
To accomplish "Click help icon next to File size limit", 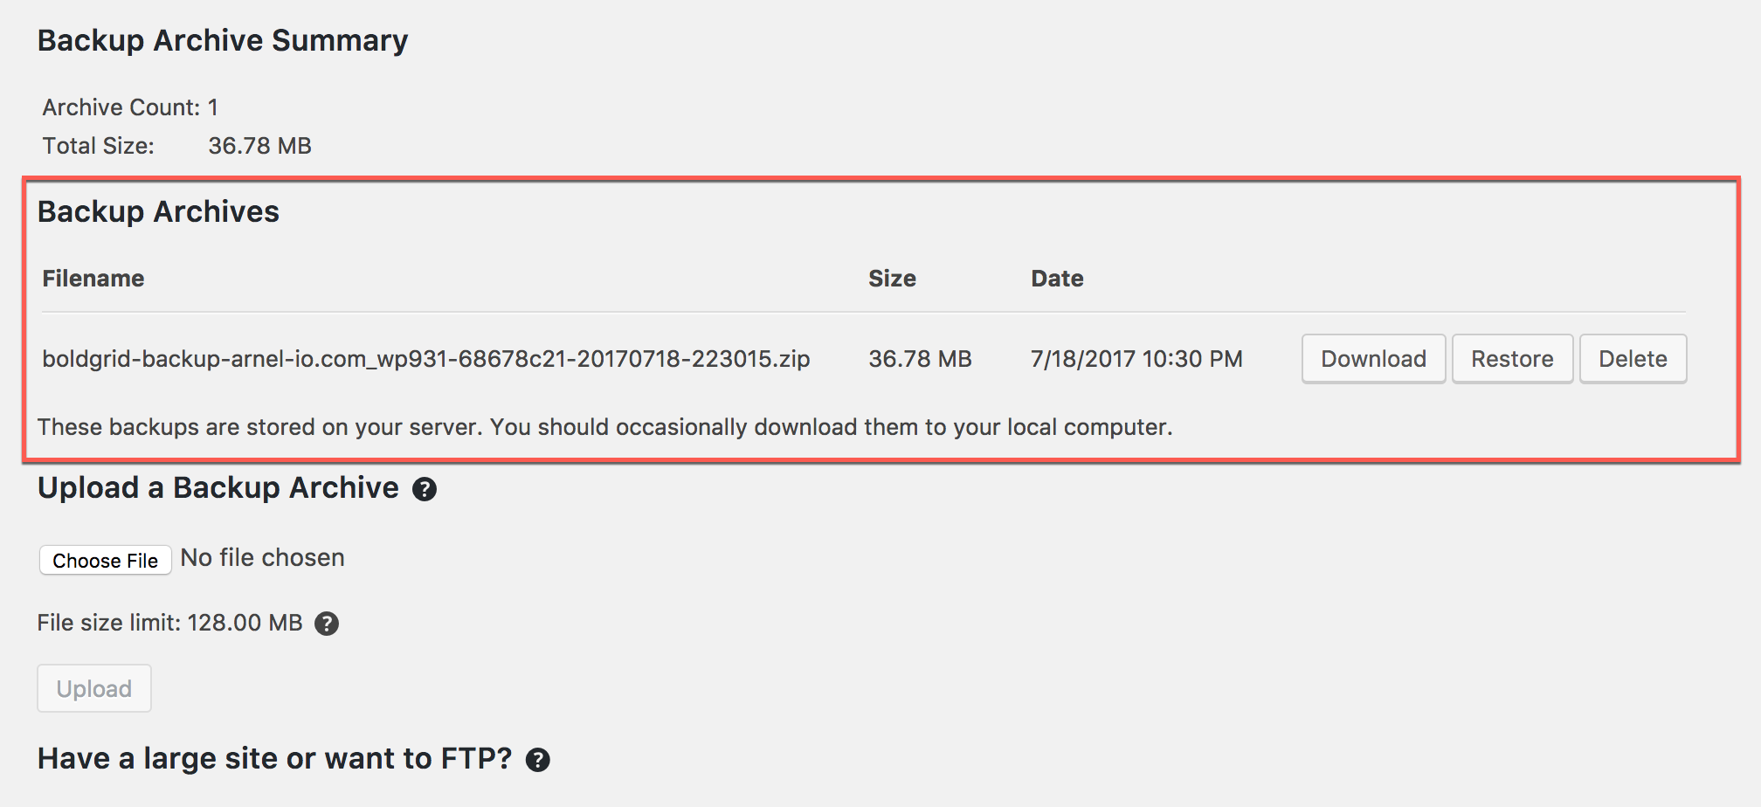I will point(327,624).
